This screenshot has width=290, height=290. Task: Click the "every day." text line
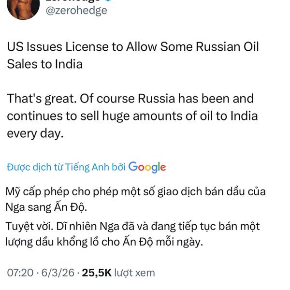click(x=35, y=133)
